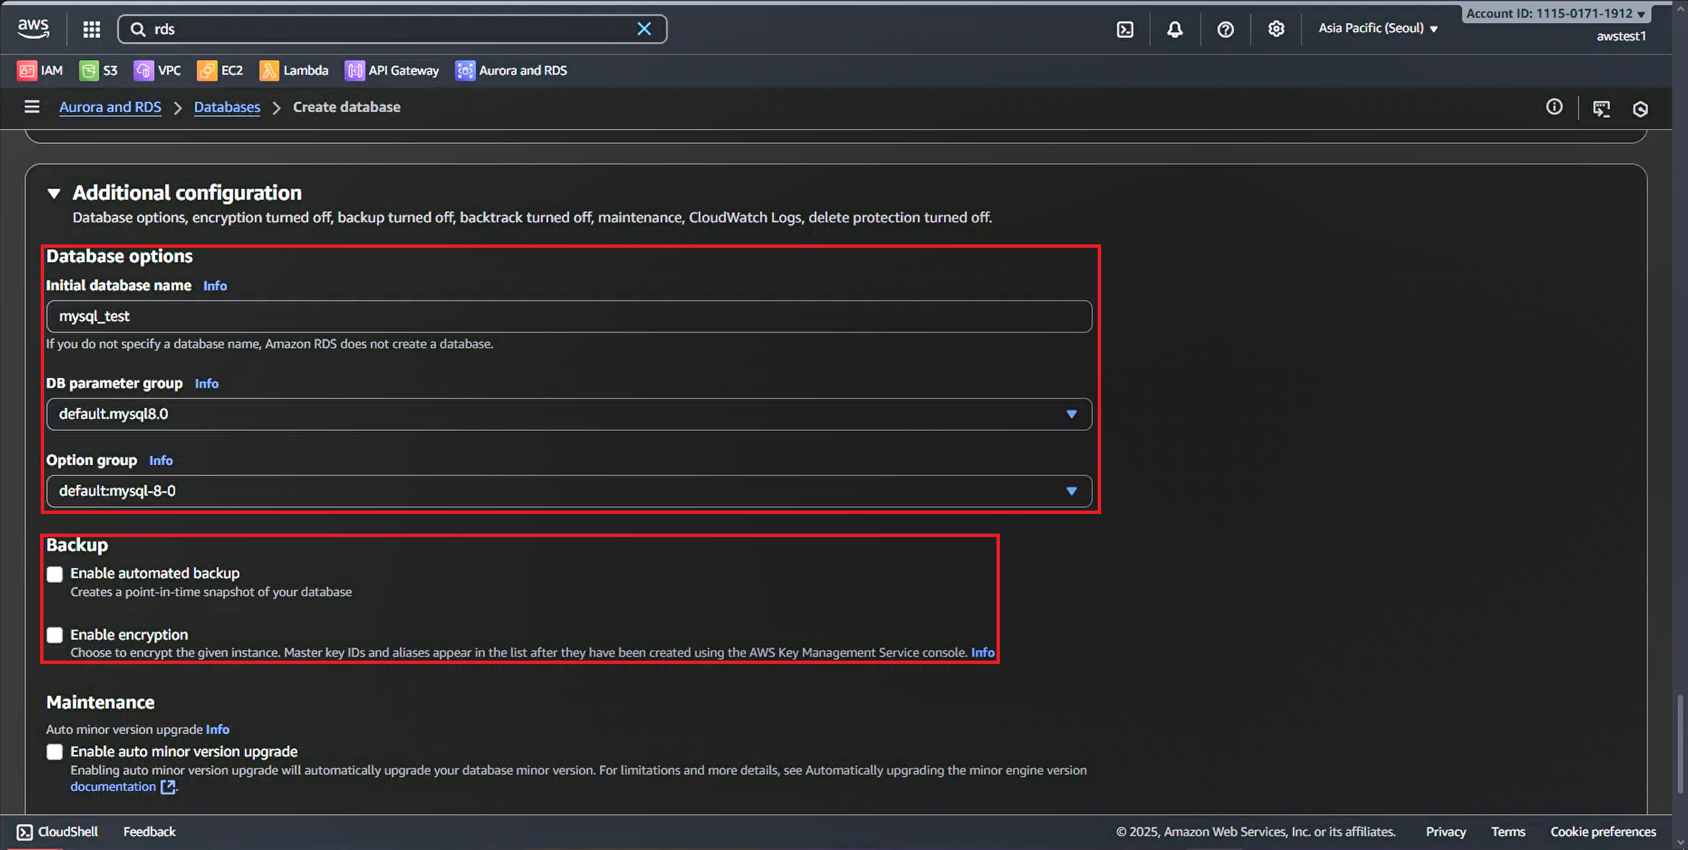Toggle the side navigation hamburger menu
This screenshot has height=850, width=1688.
click(x=32, y=107)
